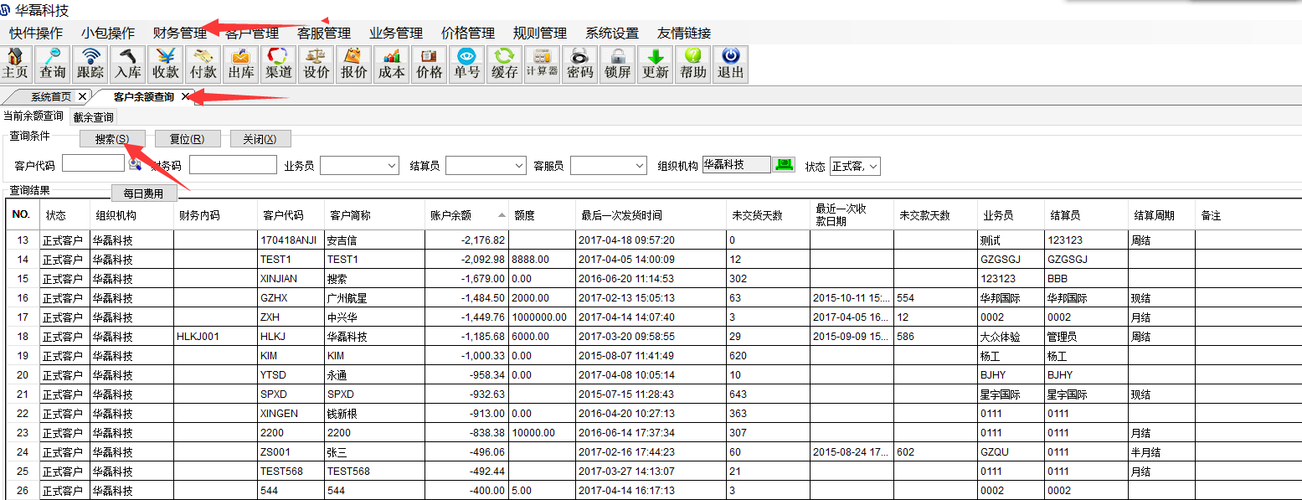1302x500 pixels.
Task: Open the 结算员 combo box
Action: click(x=518, y=167)
